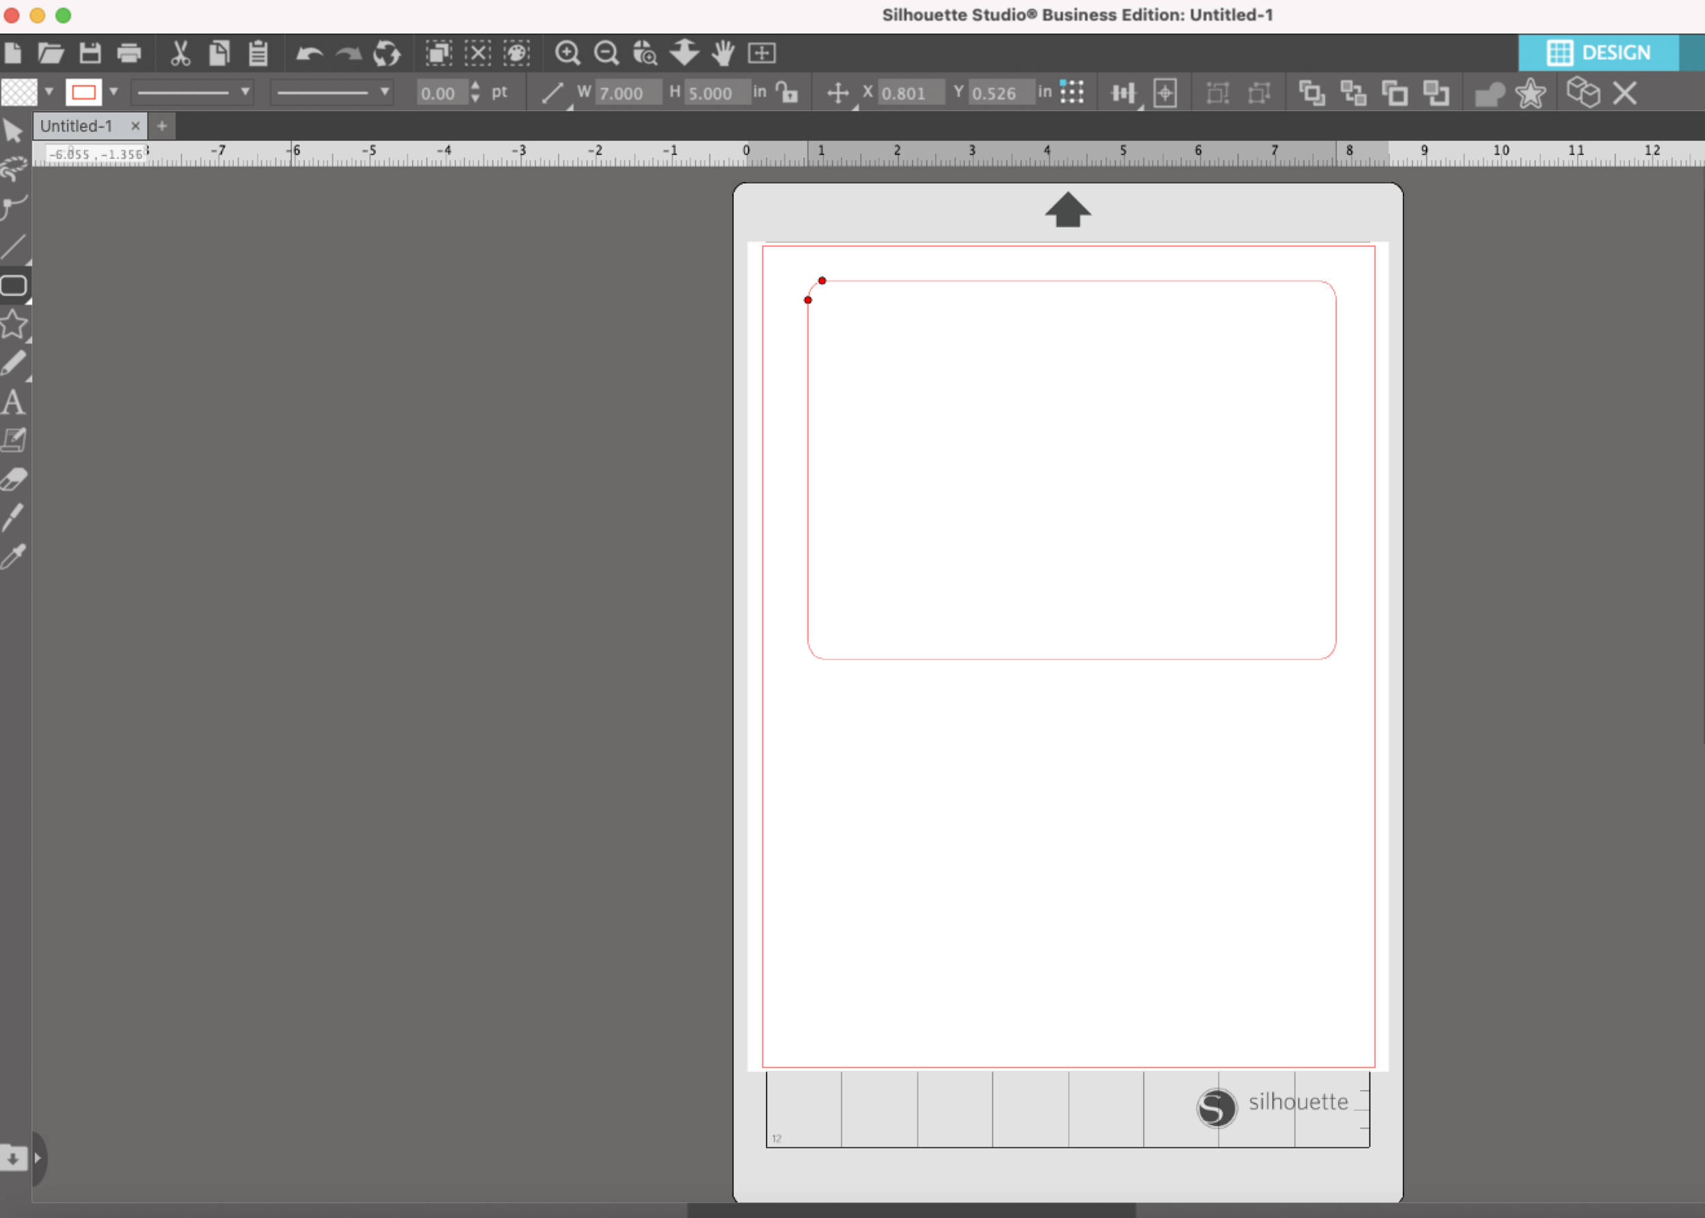1705x1218 pixels.
Task: Open the DESIGN tab
Action: click(x=1599, y=53)
